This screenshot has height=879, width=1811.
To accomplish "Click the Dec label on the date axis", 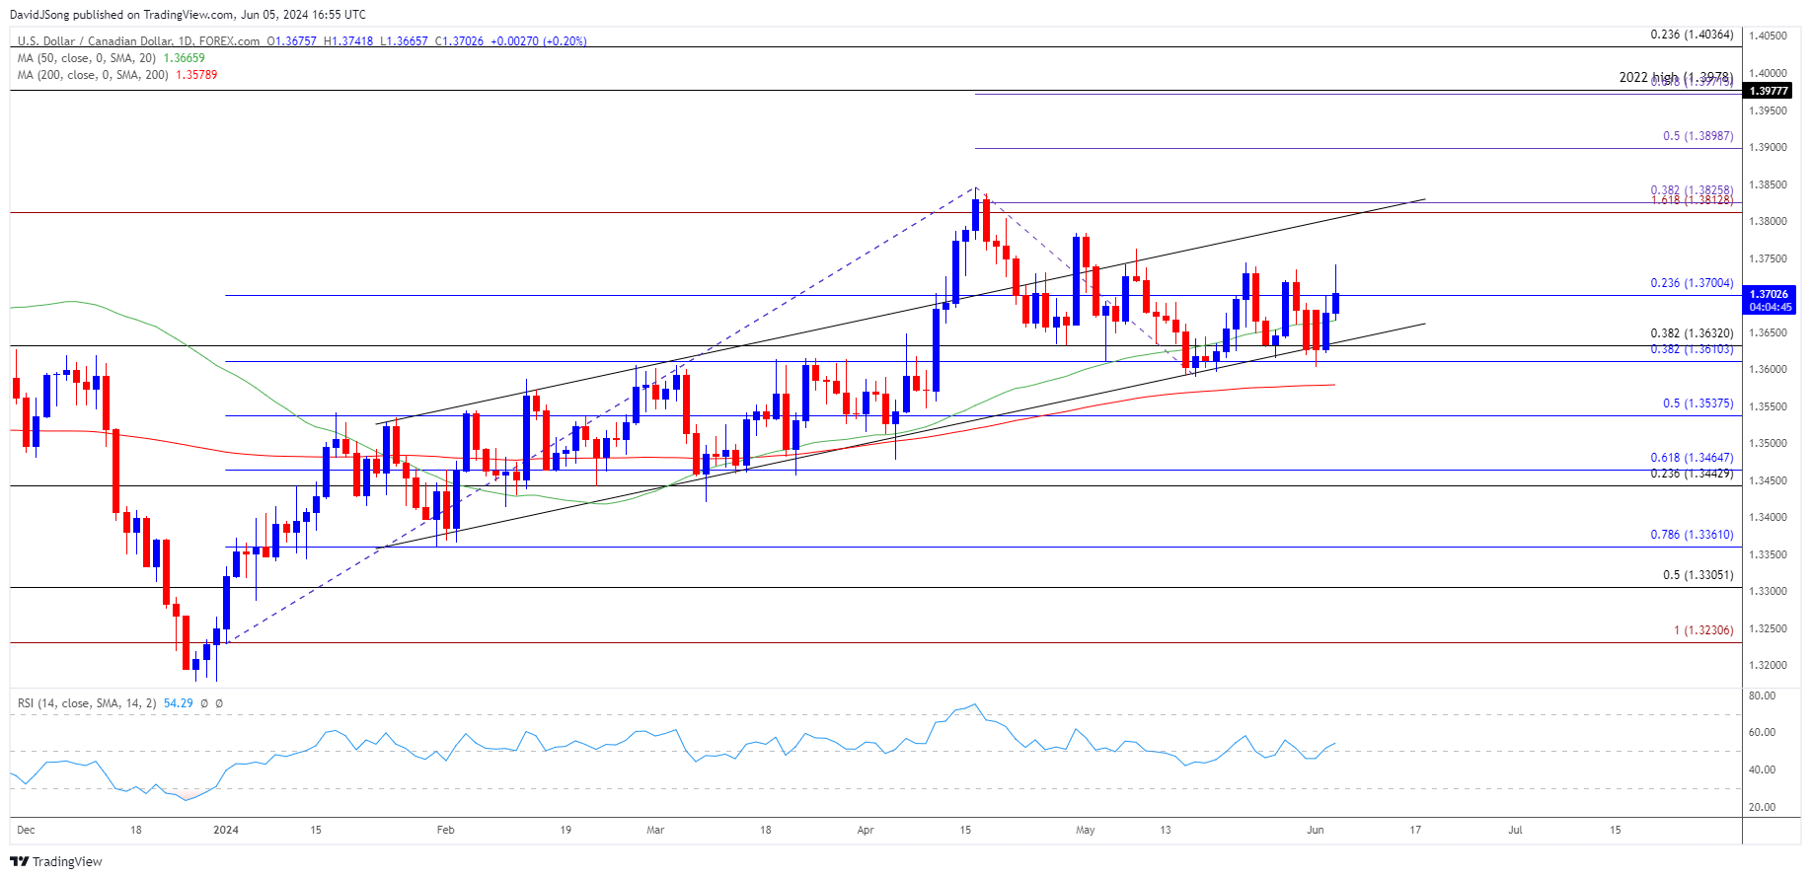I will 27,830.
